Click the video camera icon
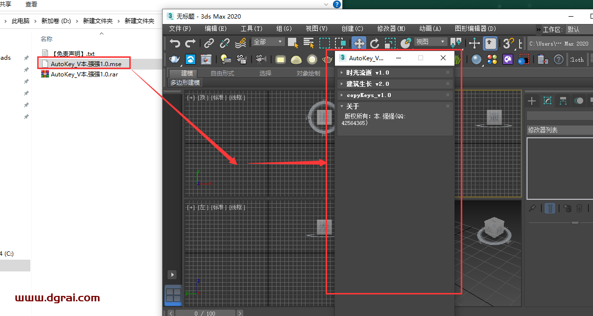 pyautogui.click(x=260, y=59)
